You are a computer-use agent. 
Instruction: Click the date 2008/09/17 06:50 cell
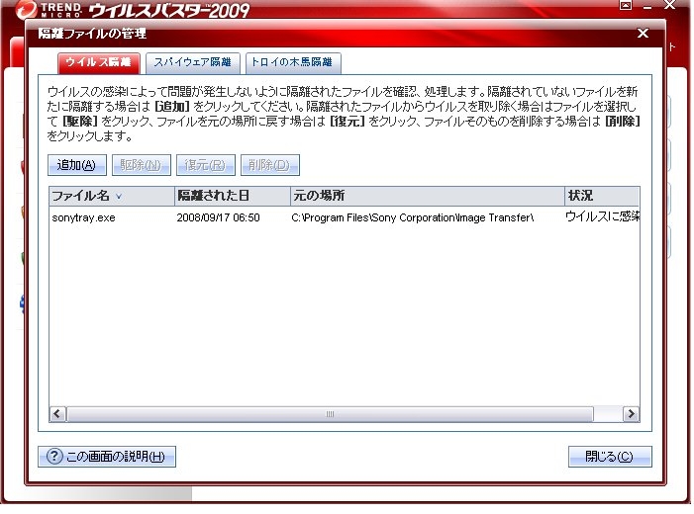tap(218, 217)
